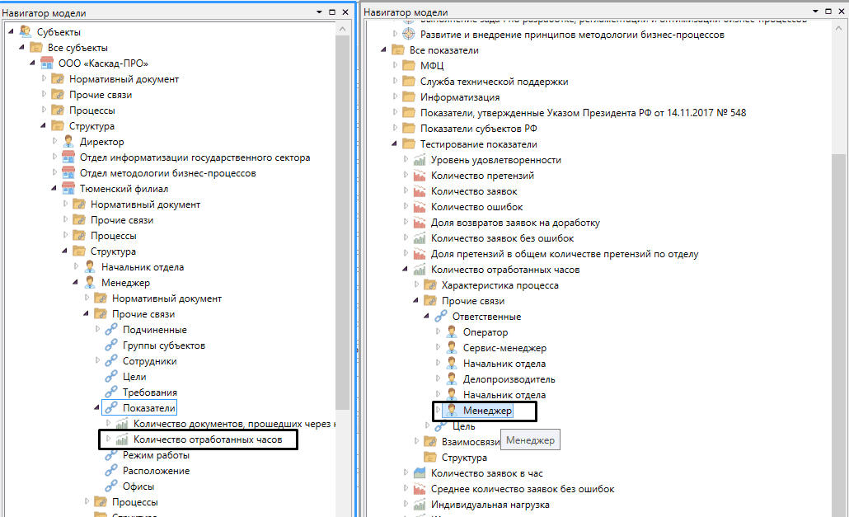
Task: Click the Режим работы link icon
Action: pos(111,454)
